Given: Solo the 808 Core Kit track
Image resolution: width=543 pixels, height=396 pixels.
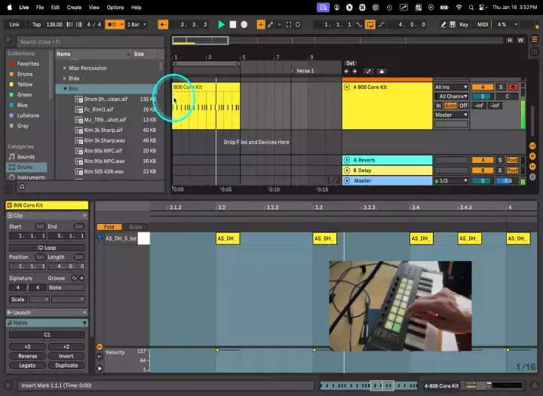Looking at the screenshot, I should tap(500, 87).
